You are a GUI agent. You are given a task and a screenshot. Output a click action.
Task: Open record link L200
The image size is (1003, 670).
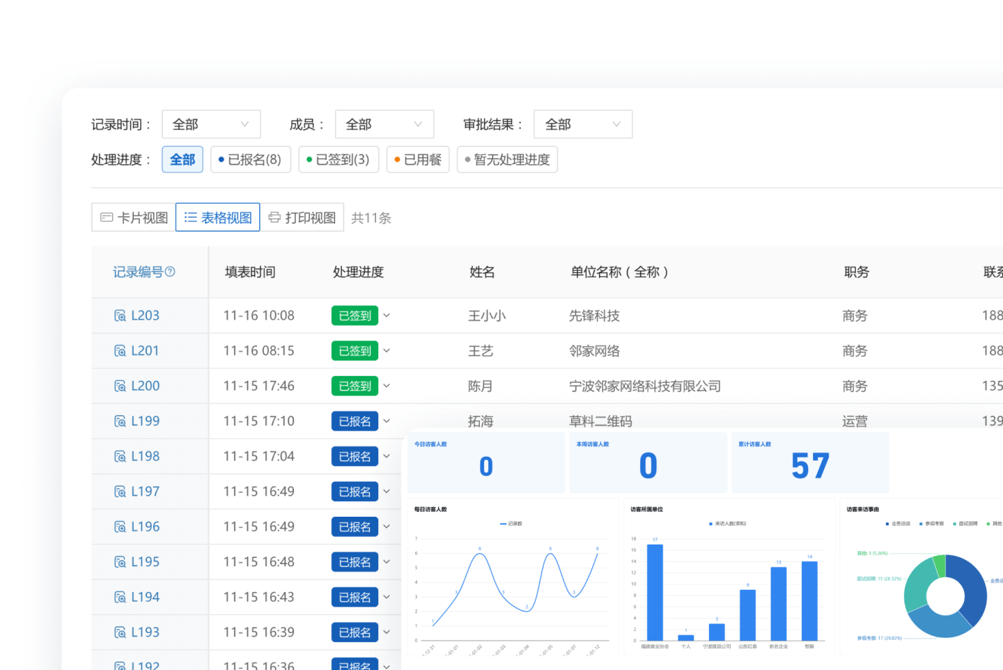coord(145,386)
